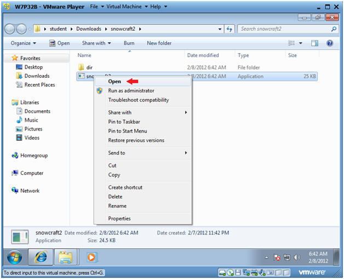Image resolution: width=344 pixels, height=279 pixels.
Task: Click the VMware floppy status icon
Action: (x=238, y=272)
